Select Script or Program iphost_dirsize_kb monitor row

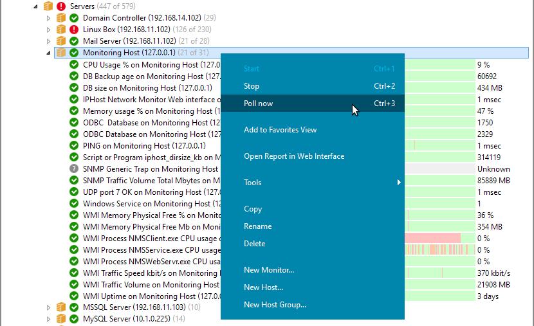tap(152, 158)
